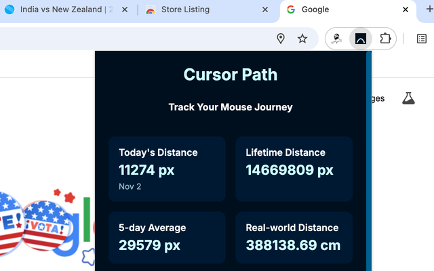Open the side panel list icon
This screenshot has width=434, height=271.
(x=422, y=39)
